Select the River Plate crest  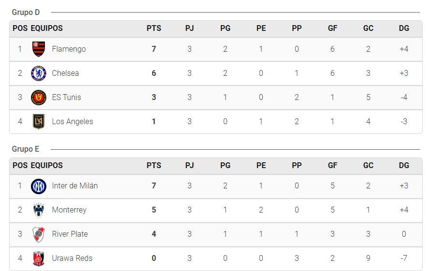click(x=39, y=234)
